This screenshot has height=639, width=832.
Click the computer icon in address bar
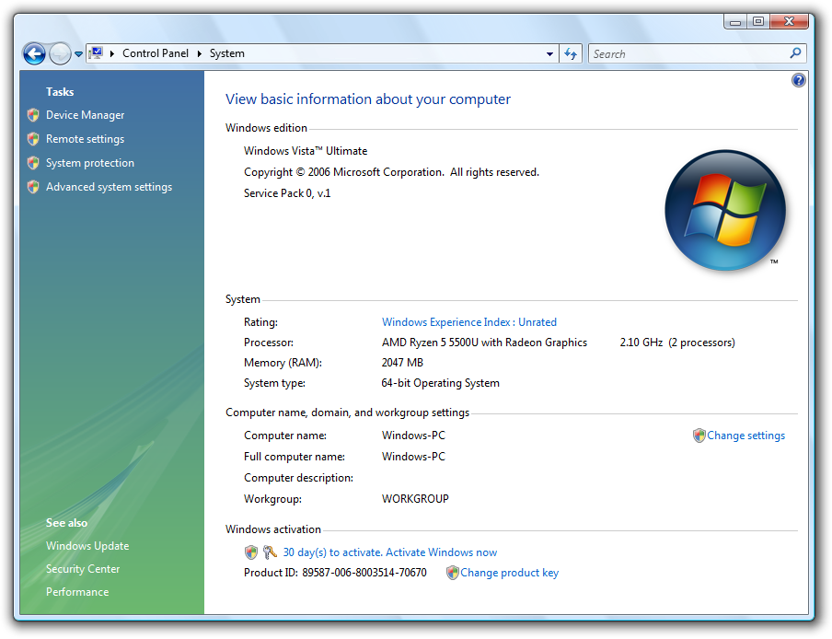click(x=96, y=53)
